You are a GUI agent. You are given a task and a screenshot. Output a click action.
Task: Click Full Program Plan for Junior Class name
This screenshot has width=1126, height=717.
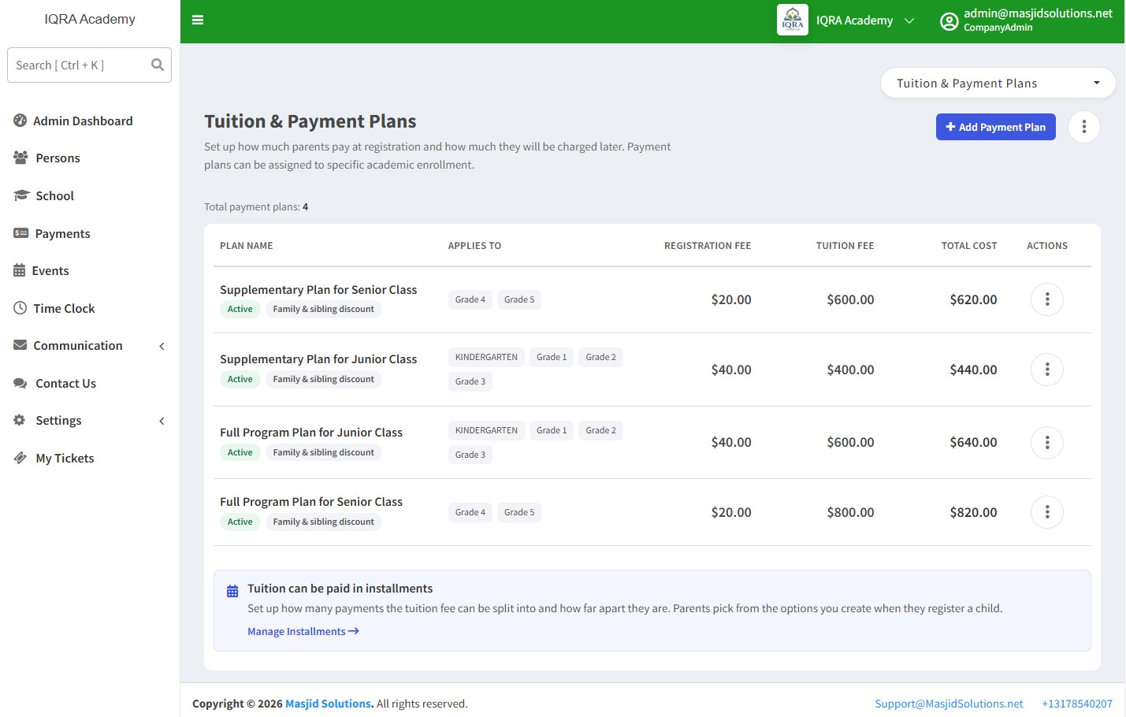click(x=311, y=433)
